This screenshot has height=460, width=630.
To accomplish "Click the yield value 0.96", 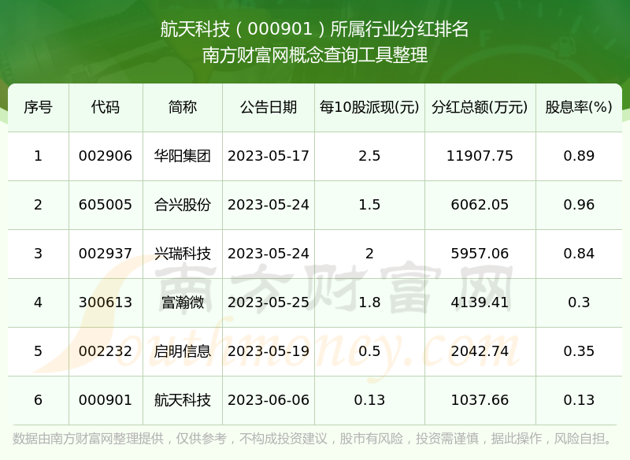I will tap(579, 205).
